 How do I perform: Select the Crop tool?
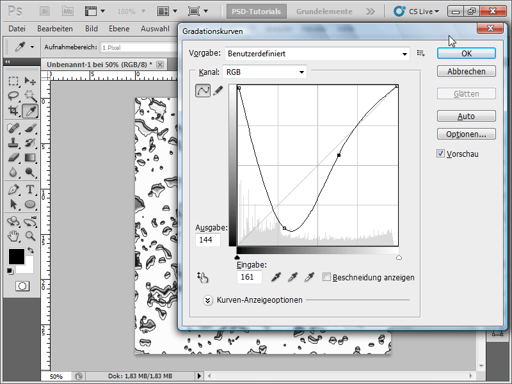click(13, 111)
